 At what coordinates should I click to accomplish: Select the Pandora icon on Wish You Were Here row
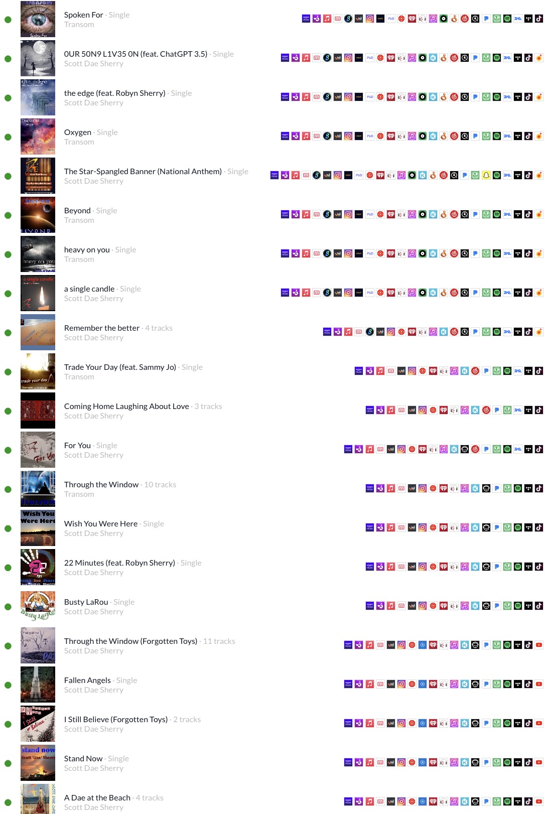click(x=496, y=527)
